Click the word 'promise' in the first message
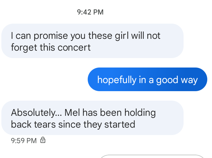 (x=51, y=36)
